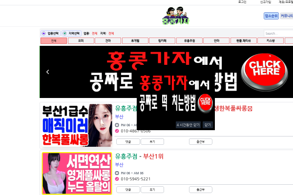Click the 4 시간동안 닫기 popup button
This screenshot has height=195, width=293.
tap(188, 125)
